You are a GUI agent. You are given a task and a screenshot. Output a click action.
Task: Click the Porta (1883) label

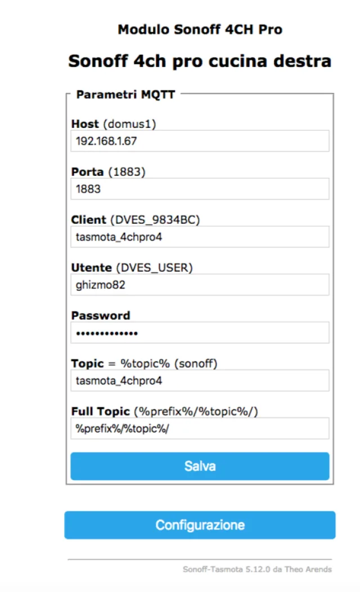click(x=87, y=172)
